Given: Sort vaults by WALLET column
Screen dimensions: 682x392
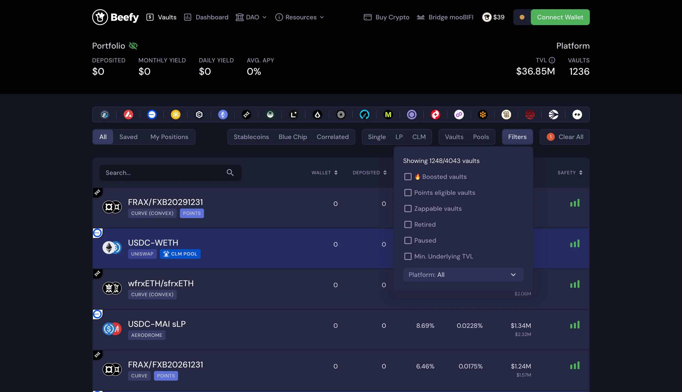Looking at the screenshot, I should (x=324, y=172).
